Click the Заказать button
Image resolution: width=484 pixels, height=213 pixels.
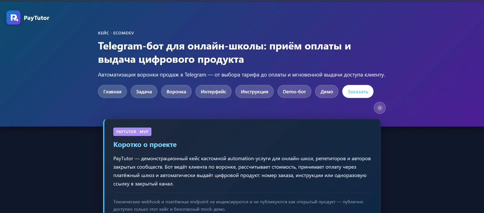pyautogui.click(x=358, y=92)
